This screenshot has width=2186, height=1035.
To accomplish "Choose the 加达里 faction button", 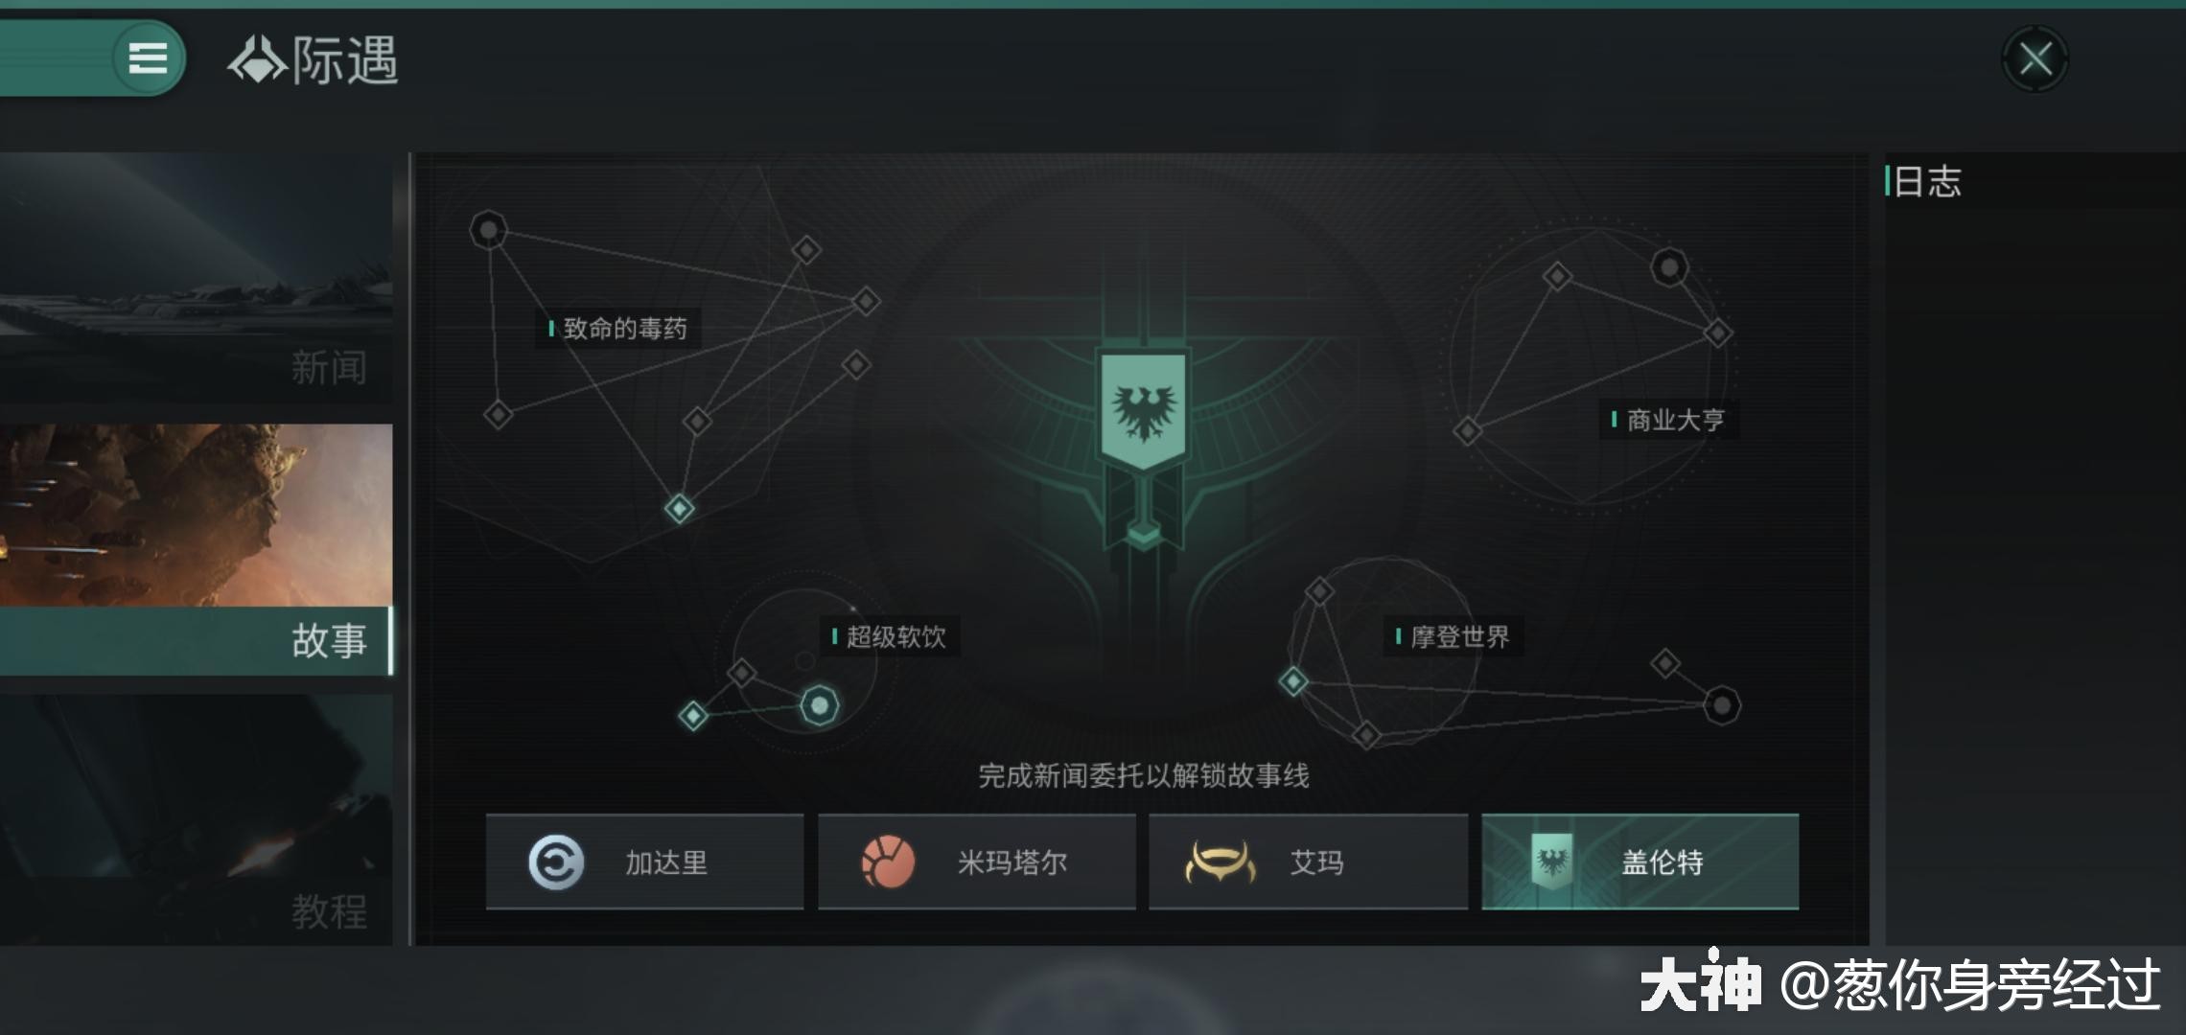I will click(x=644, y=862).
